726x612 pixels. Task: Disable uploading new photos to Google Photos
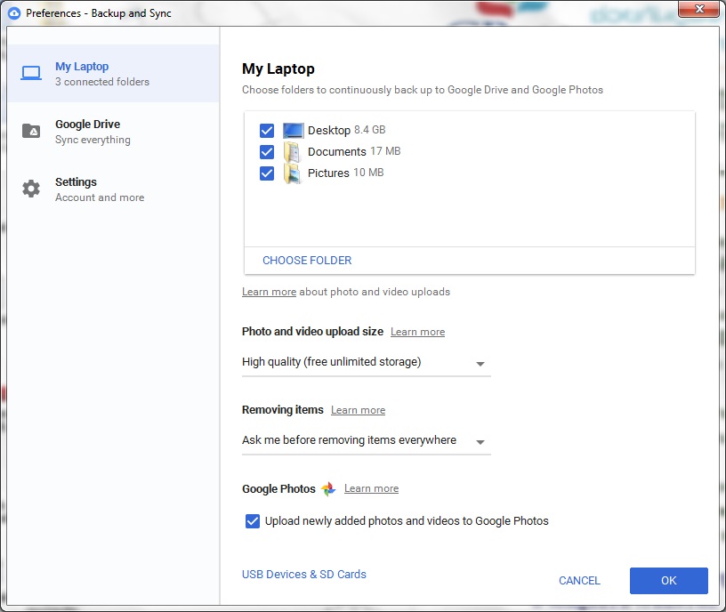click(x=253, y=521)
